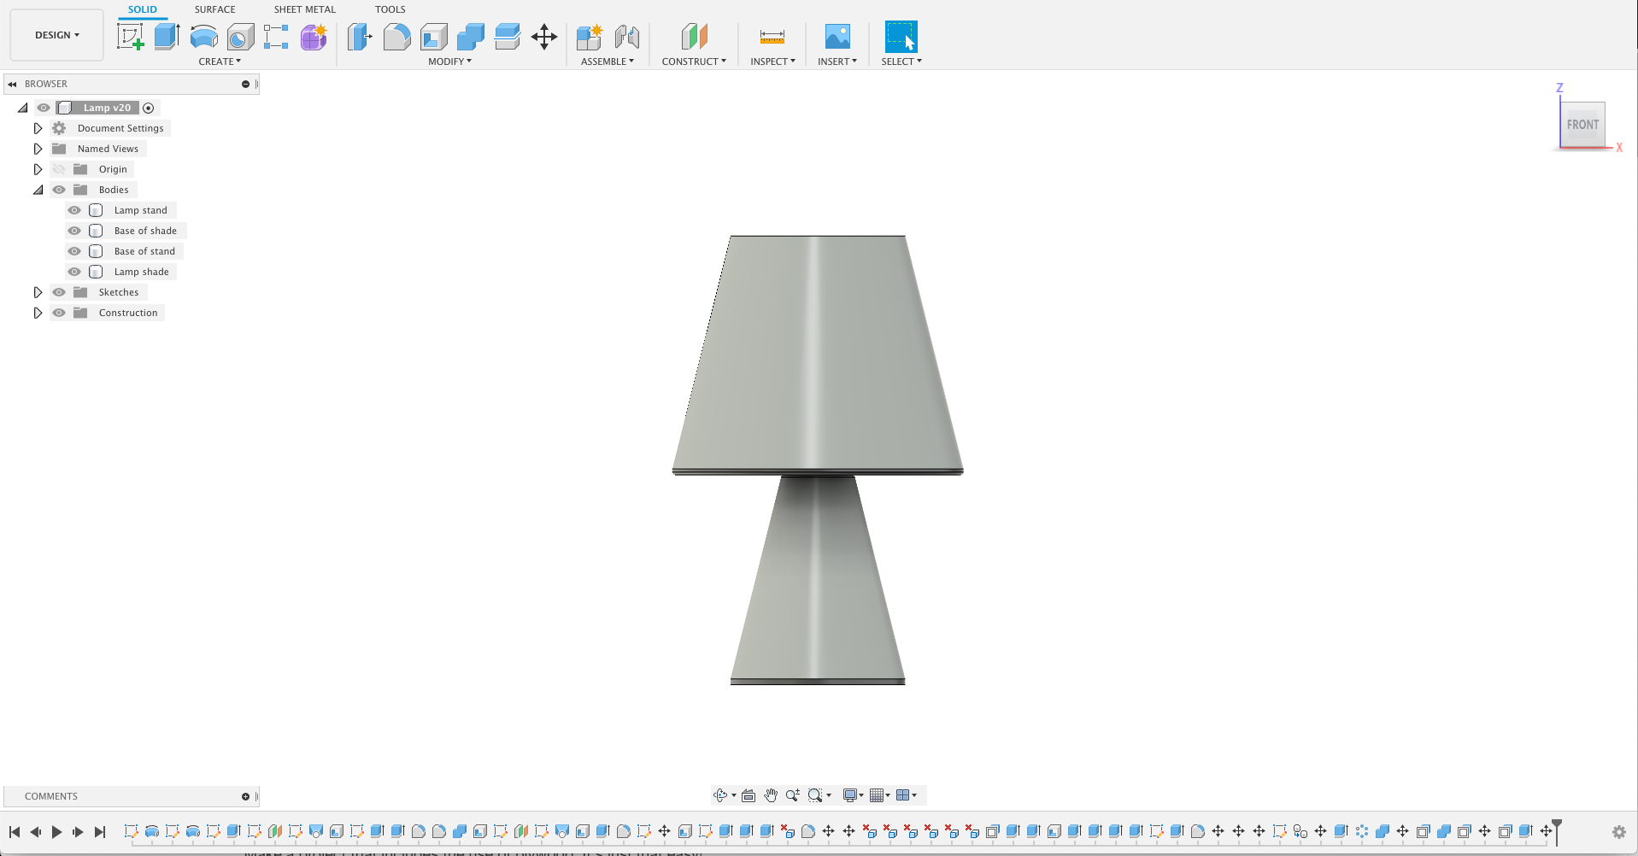Switch to the SHEET METAL tab
The image size is (1638, 856).
[304, 9]
